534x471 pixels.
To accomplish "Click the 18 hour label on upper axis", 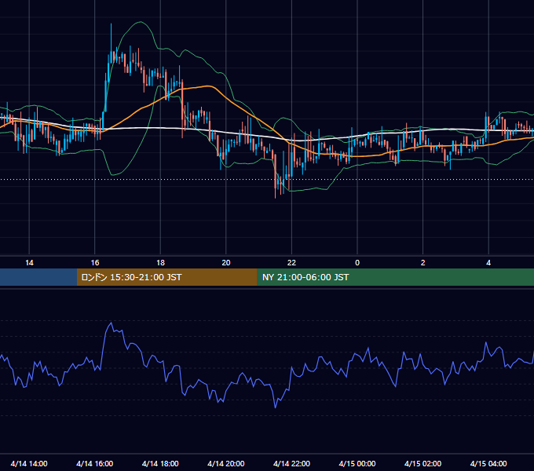I will (x=160, y=263).
